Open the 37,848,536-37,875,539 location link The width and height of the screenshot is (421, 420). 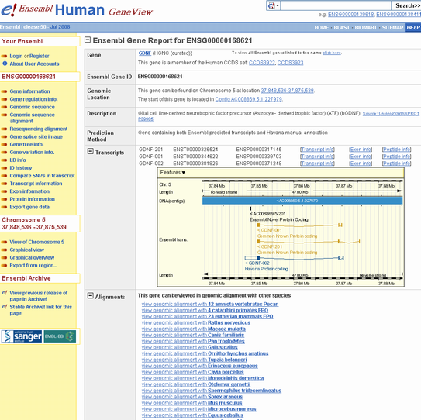288,91
